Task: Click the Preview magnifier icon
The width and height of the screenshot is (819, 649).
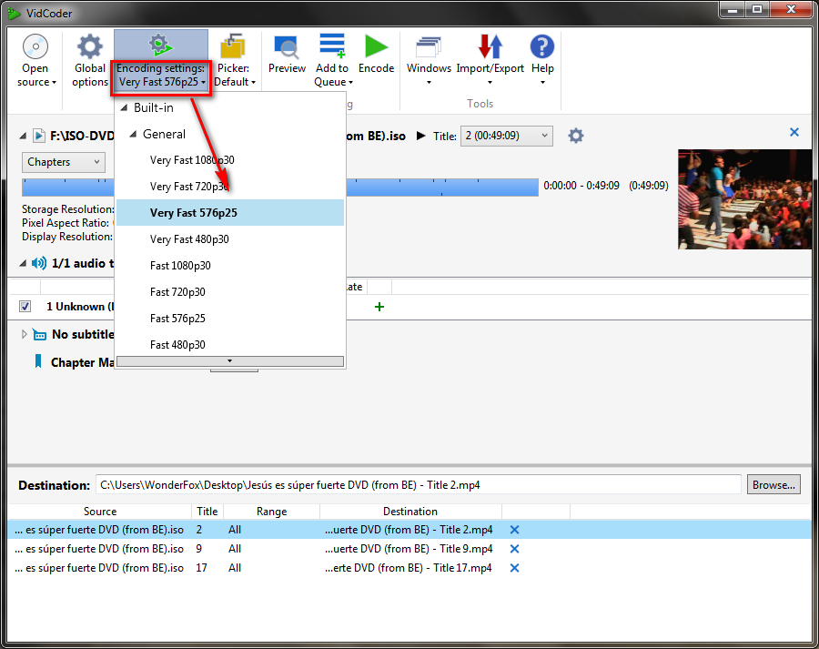Action: coord(287,47)
